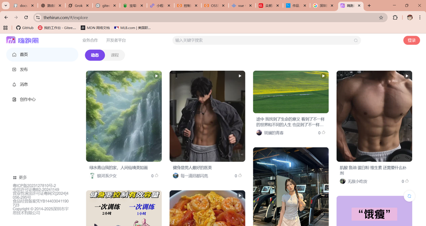Click the search magnifier icon
Image resolution: width=426 pixels, height=226 pixels.
tap(356, 40)
